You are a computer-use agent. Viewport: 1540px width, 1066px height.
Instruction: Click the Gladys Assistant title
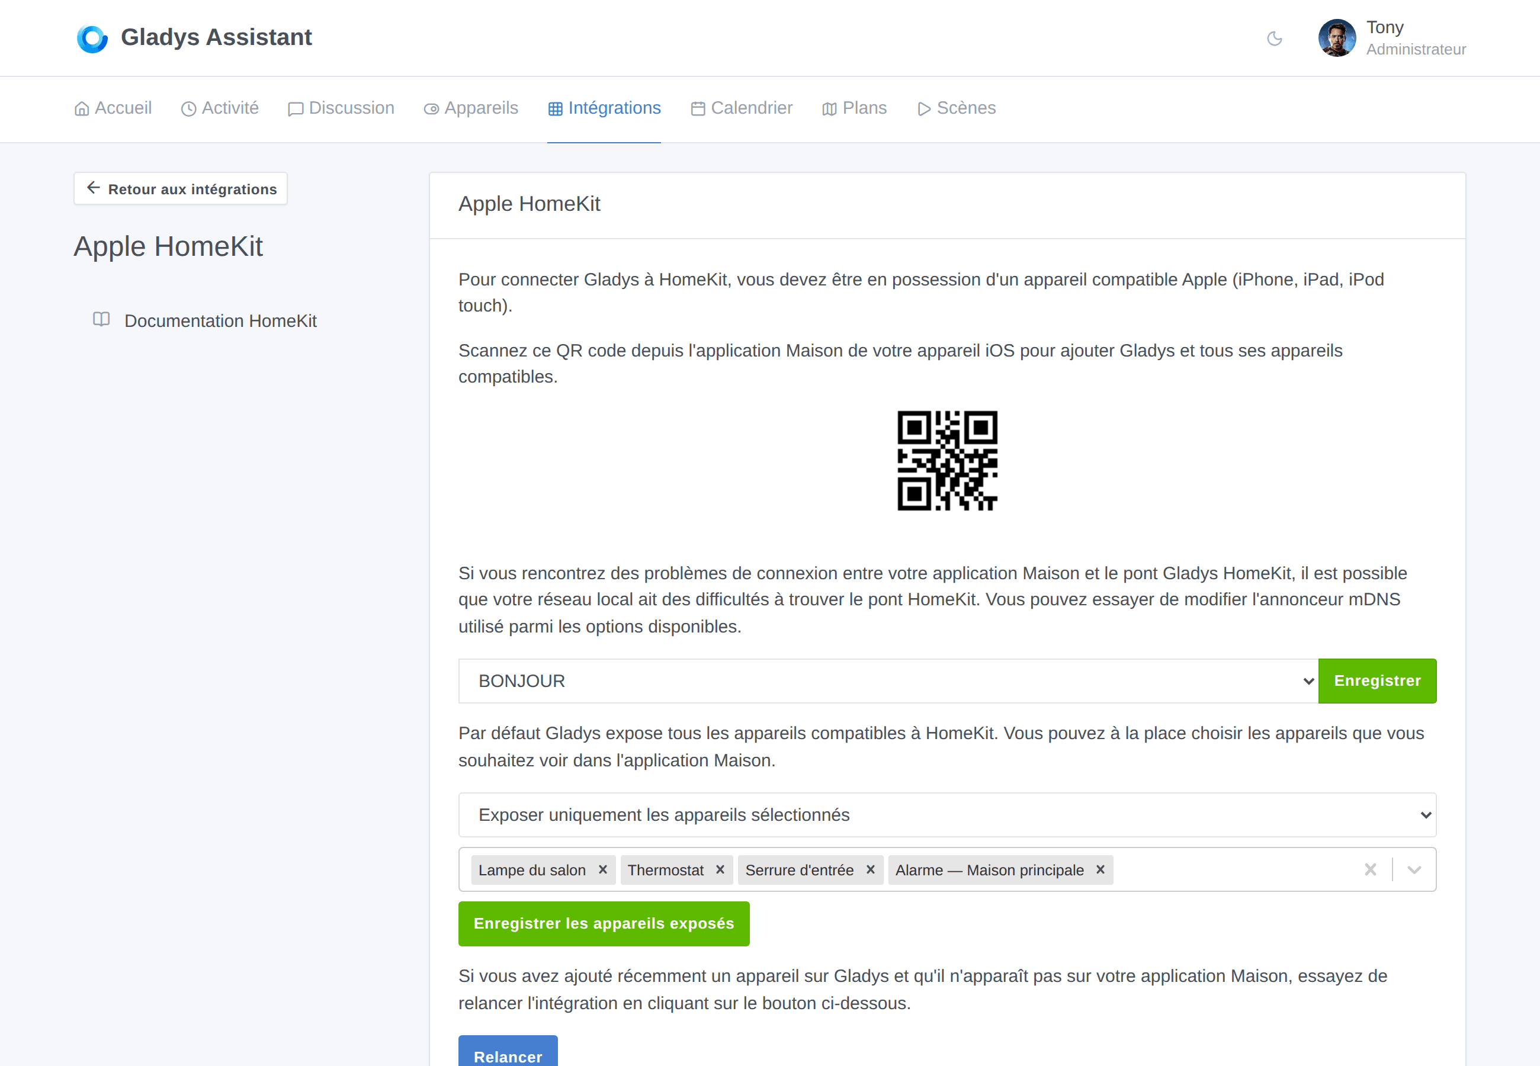click(x=216, y=37)
